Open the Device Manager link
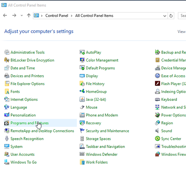 [173, 68]
